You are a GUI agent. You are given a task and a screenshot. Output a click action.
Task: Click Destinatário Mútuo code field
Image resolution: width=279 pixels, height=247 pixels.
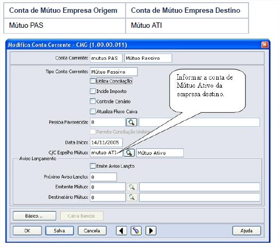(107, 197)
